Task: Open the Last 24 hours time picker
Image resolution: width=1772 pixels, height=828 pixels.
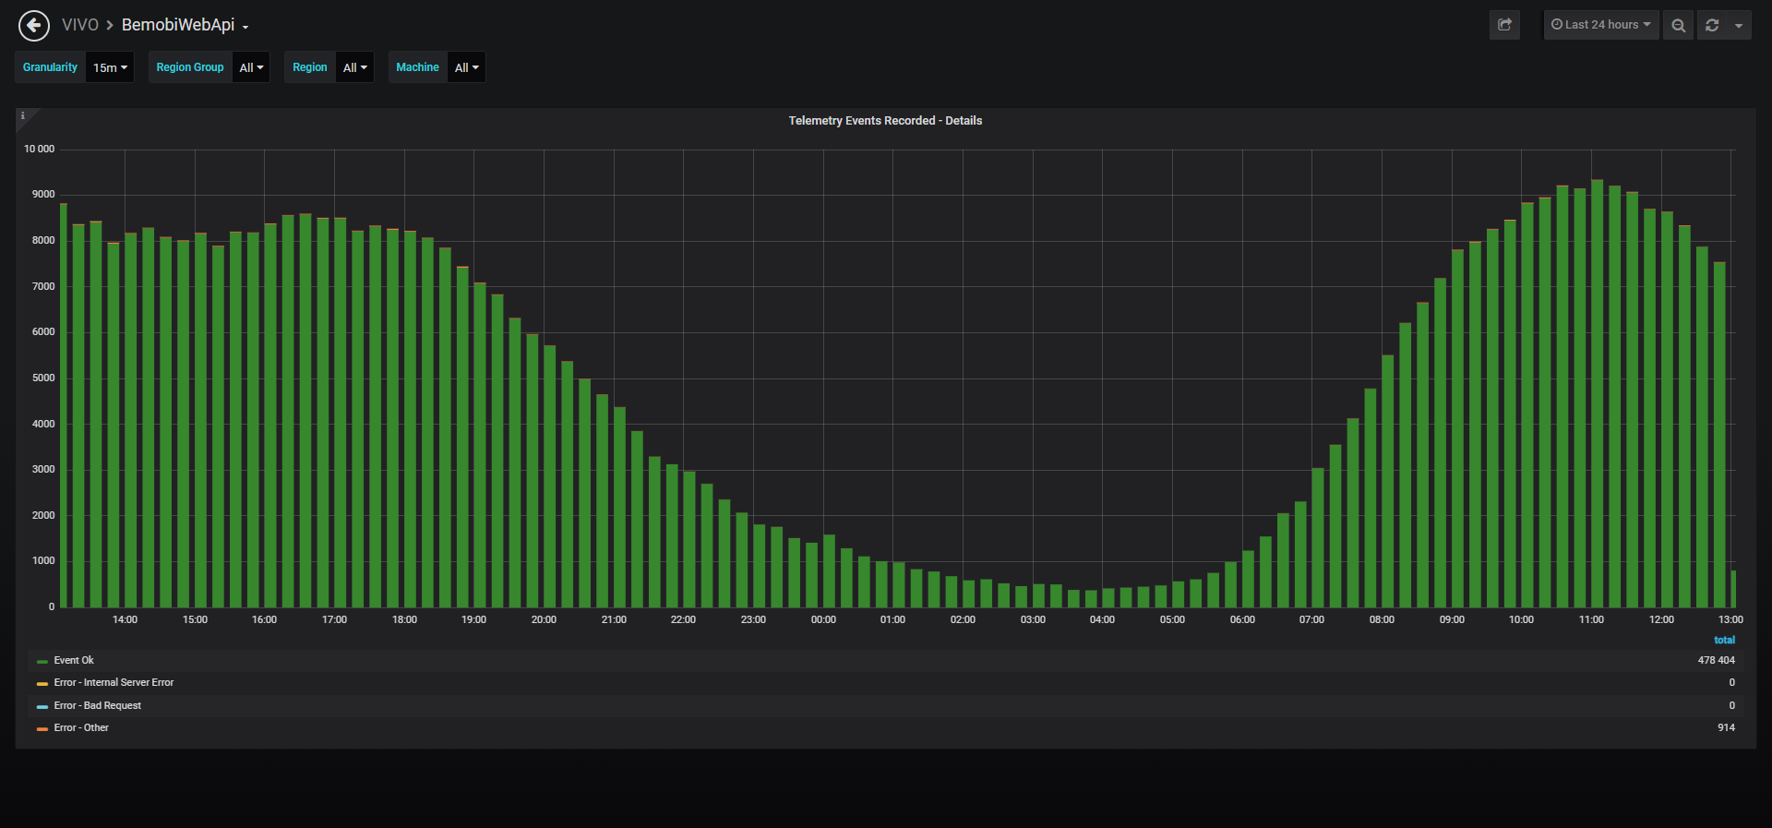Action: coord(1601,25)
